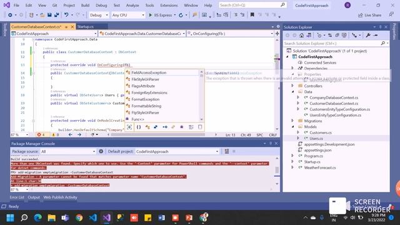Toggle the expander target-typed filter in IntelliSense

click(x=129, y=127)
